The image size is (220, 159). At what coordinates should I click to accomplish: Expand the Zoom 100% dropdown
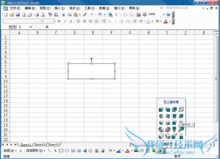tap(164, 14)
